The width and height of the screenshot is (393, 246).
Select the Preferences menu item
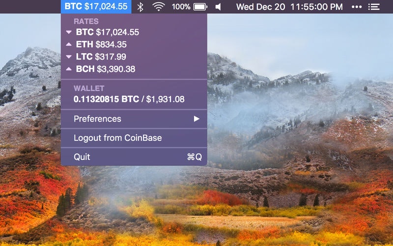click(x=134, y=119)
